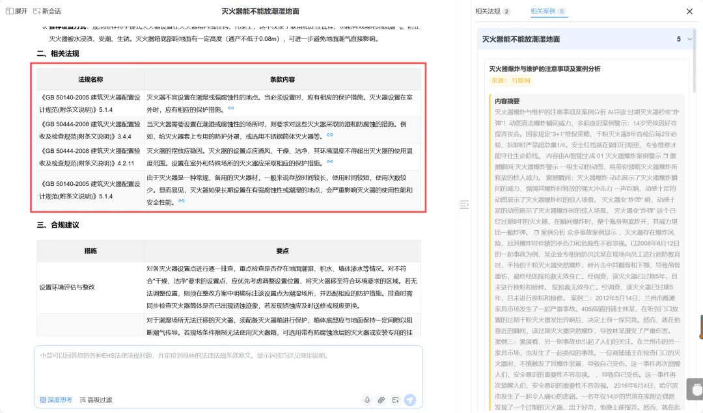Screen dimensions: 703x413
Task: Click the 法规名称 table header
Action: [90, 79]
